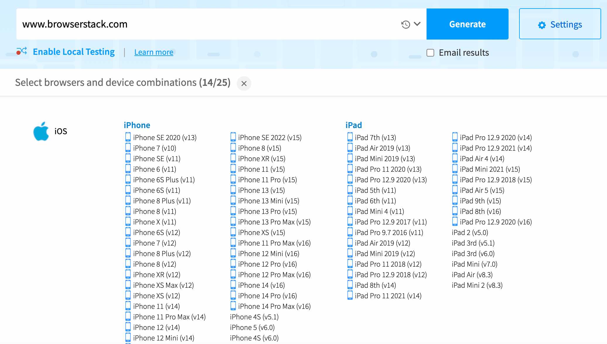Select the iPad category heading
The width and height of the screenshot is (607, 344).
353,125
